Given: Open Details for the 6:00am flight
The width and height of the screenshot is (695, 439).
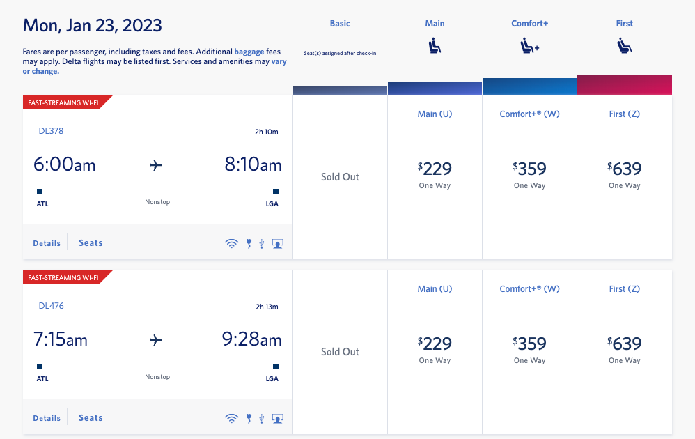Looking at the screenshot, I should pos(47,243).
